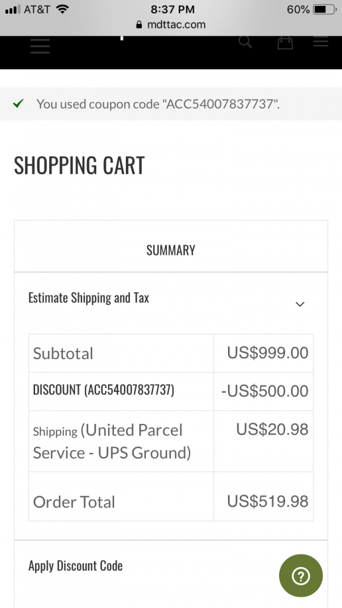The width and height of the screenshot is (342, 608).
Task: Open the shopping bag icon
Action: (x=285, y=42)
